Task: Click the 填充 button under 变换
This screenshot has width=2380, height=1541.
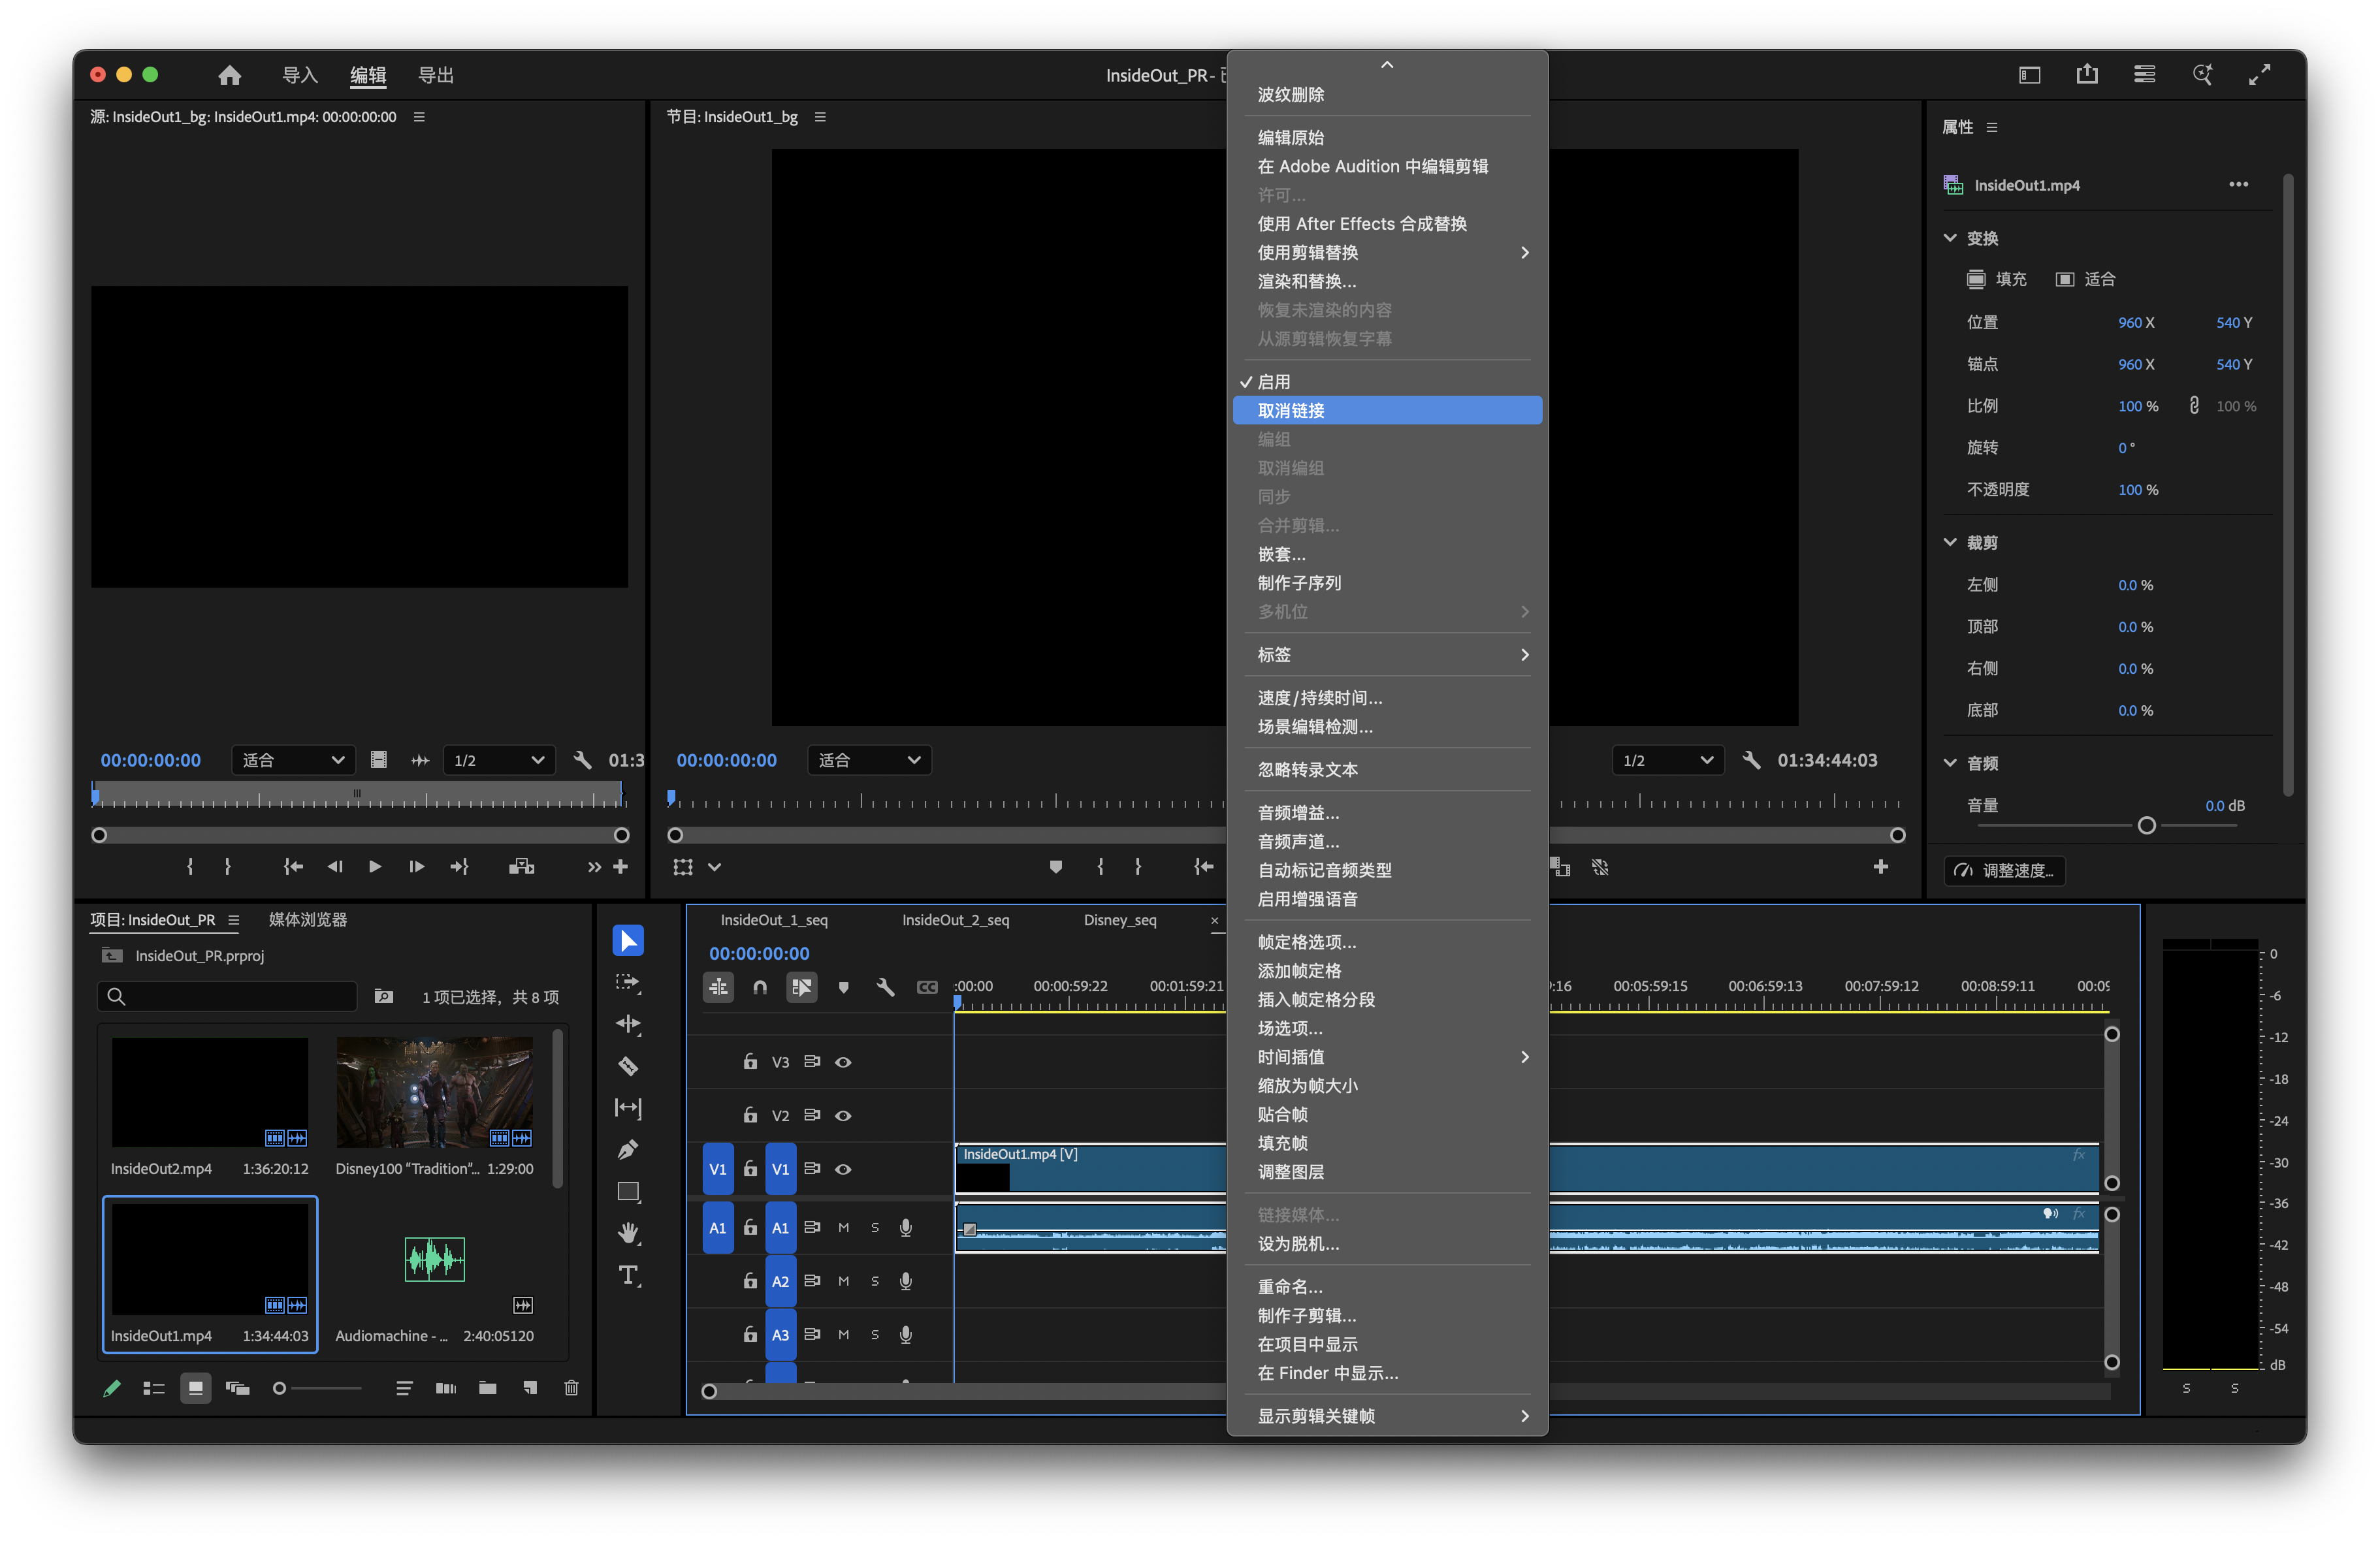Action: (x=1996, y=279)
